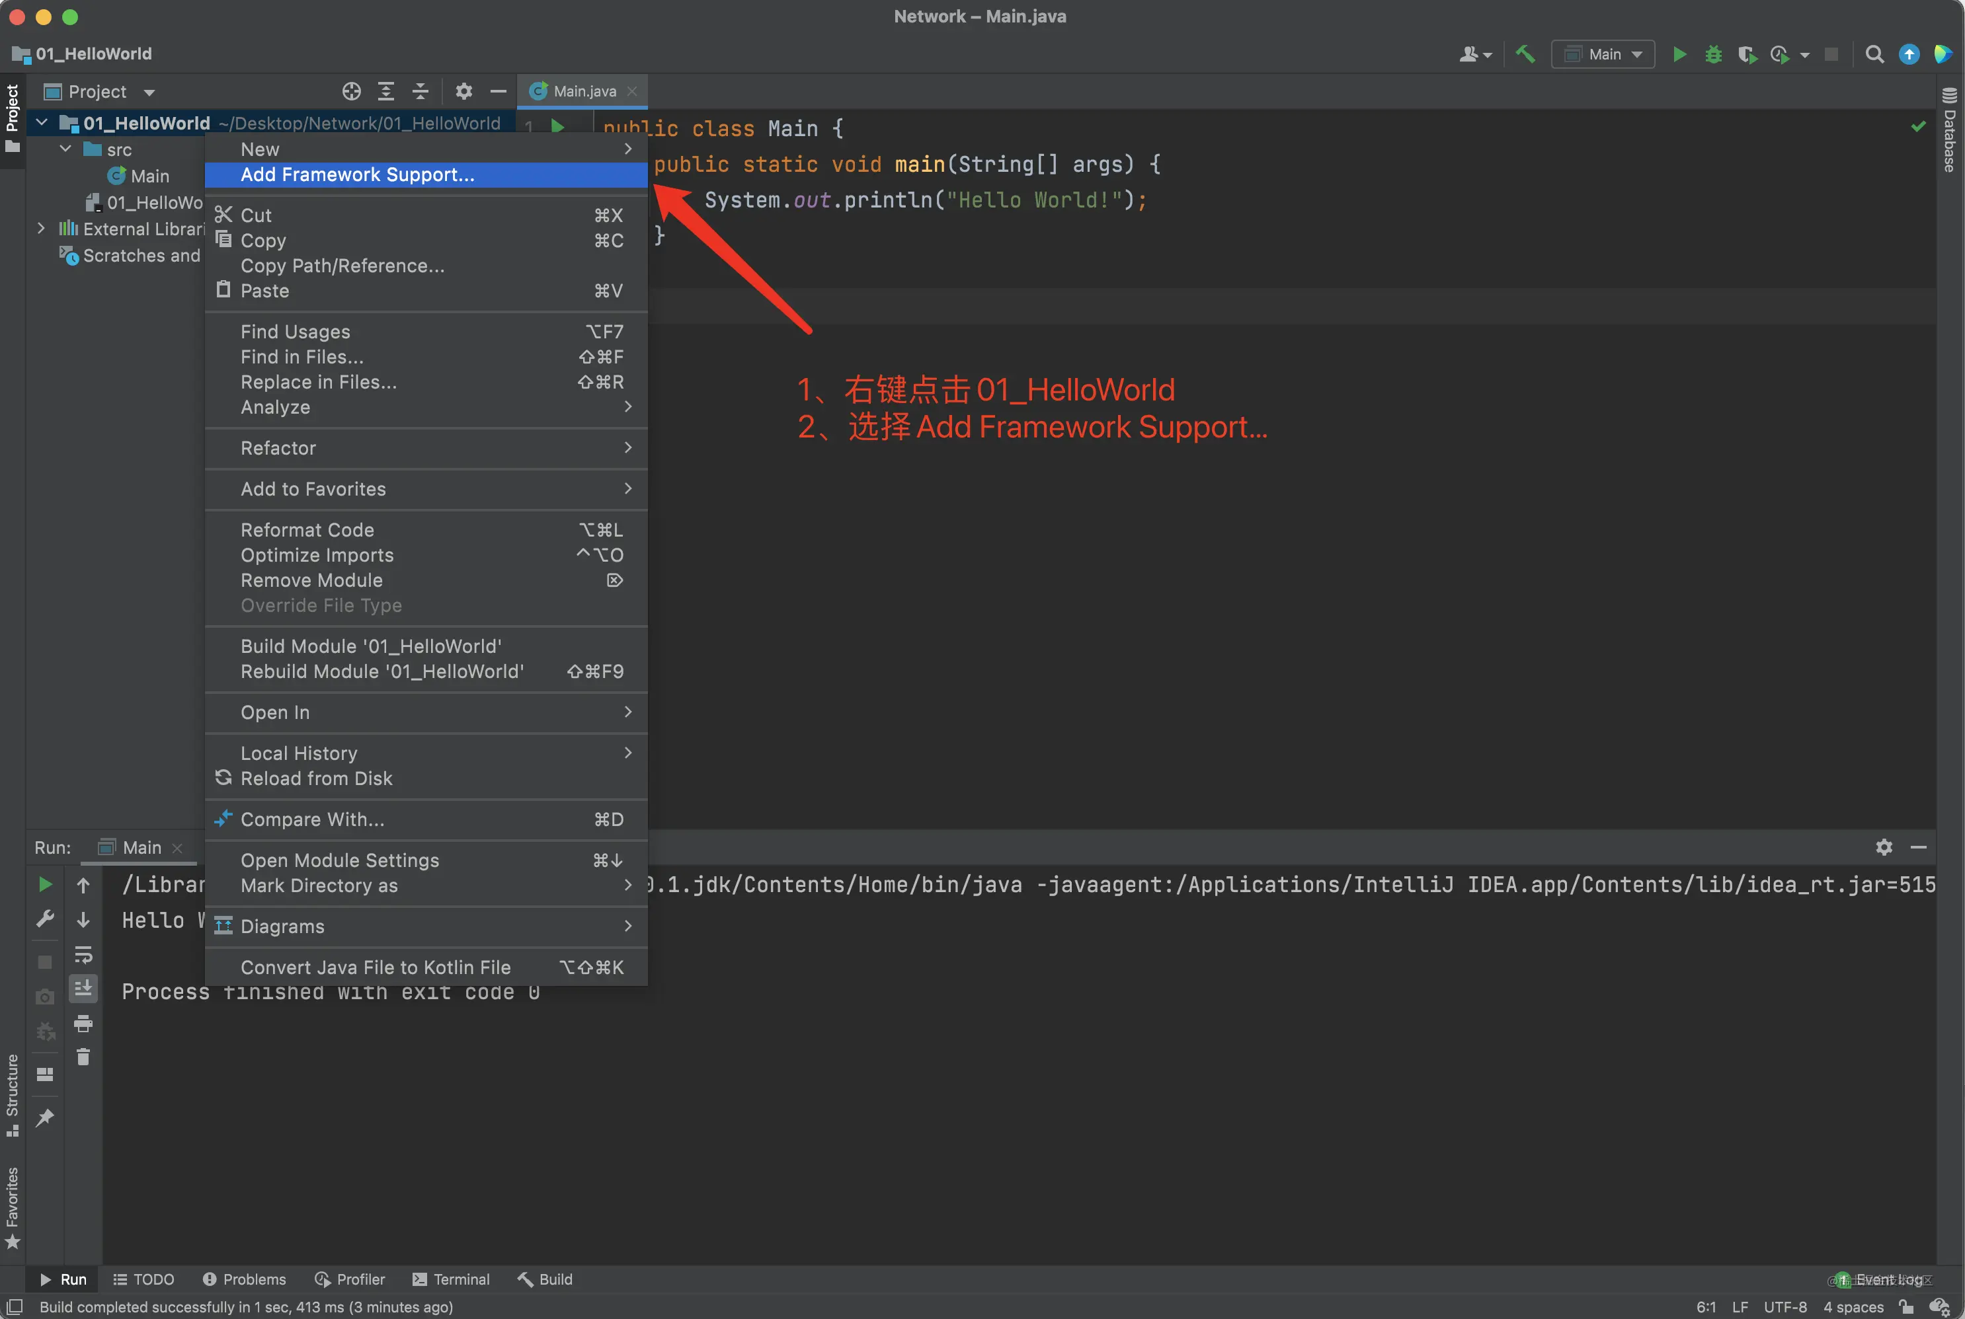Rerun Main in Run panel
This screenshot has width=1965, height=1319.
pyautogui.click(x=46, y=884)
